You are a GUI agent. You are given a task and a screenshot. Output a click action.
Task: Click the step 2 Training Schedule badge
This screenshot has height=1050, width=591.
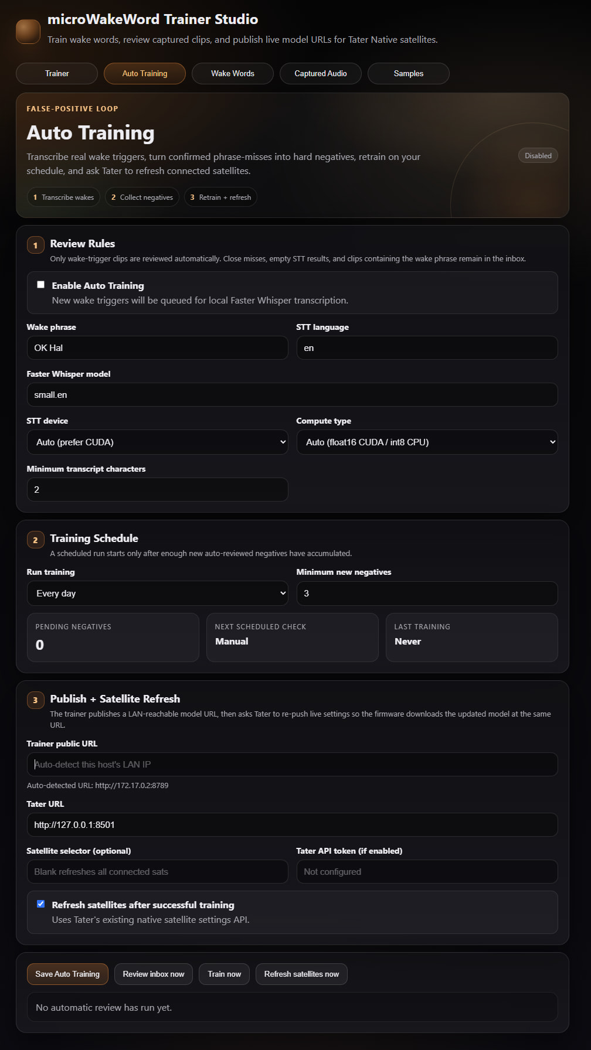tap(35, 540)
